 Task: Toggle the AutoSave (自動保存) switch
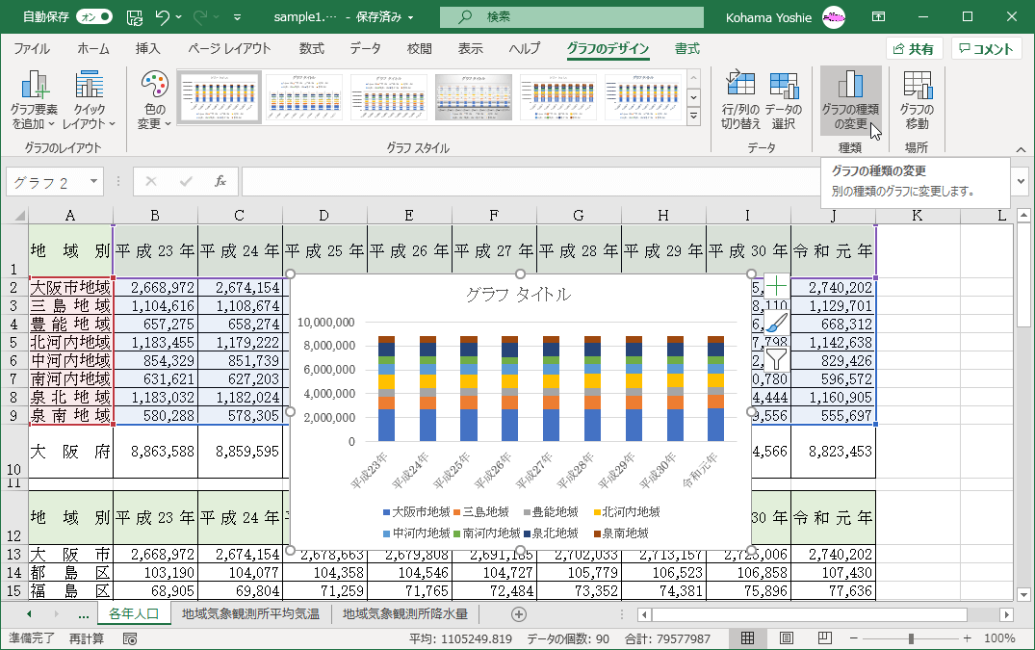click(92, 16)
